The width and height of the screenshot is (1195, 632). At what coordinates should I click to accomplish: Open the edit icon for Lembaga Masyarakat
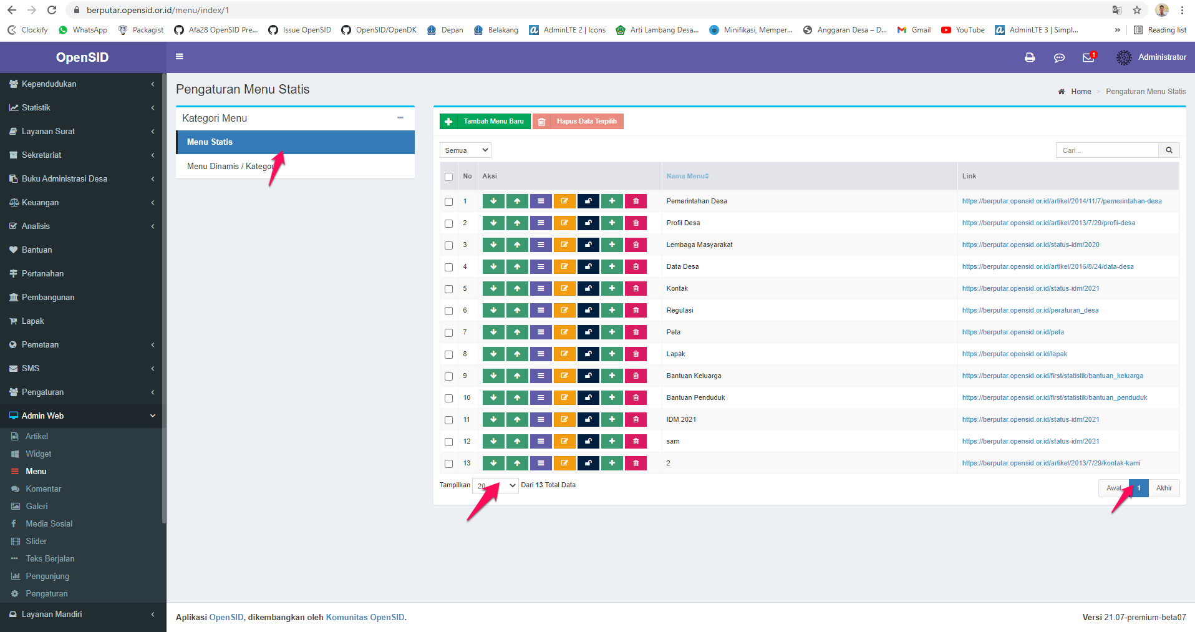point(564,245)
